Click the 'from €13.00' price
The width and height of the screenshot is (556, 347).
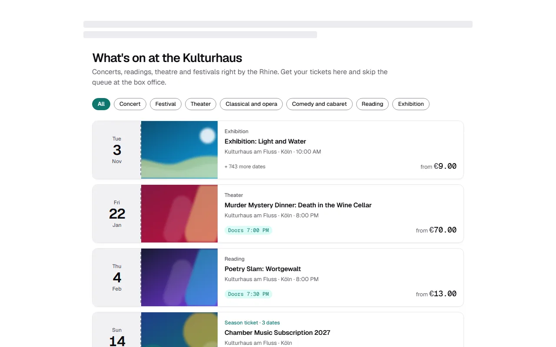[436, 294]
